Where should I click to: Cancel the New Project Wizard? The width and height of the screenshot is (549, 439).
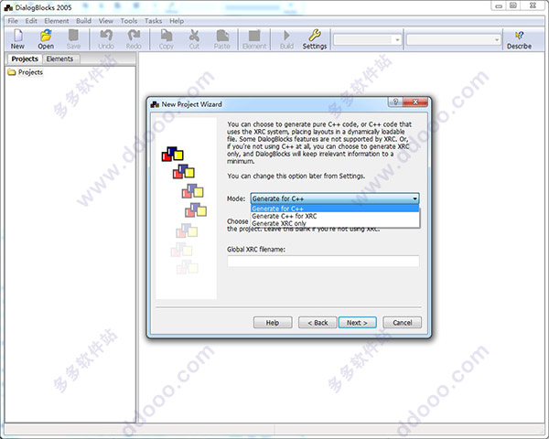click(403, 323)
